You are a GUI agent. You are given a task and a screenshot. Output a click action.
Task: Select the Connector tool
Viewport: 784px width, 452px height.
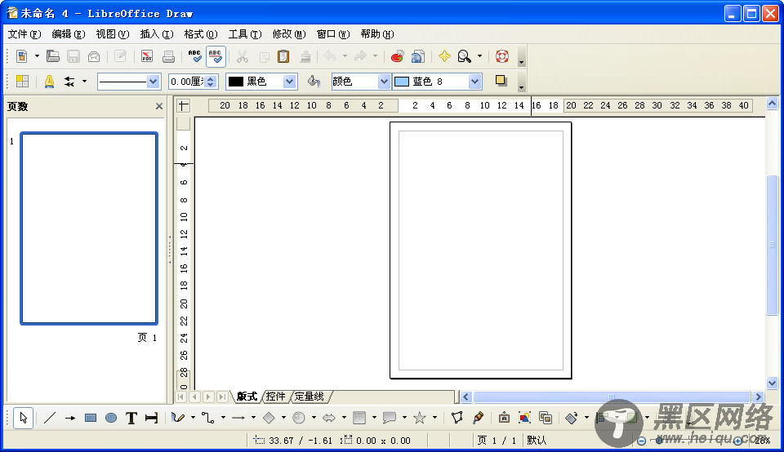coord(208,418)
